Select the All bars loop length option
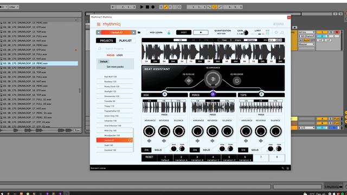347x195 pixels. pyautogui.click(x=250, y=40)
